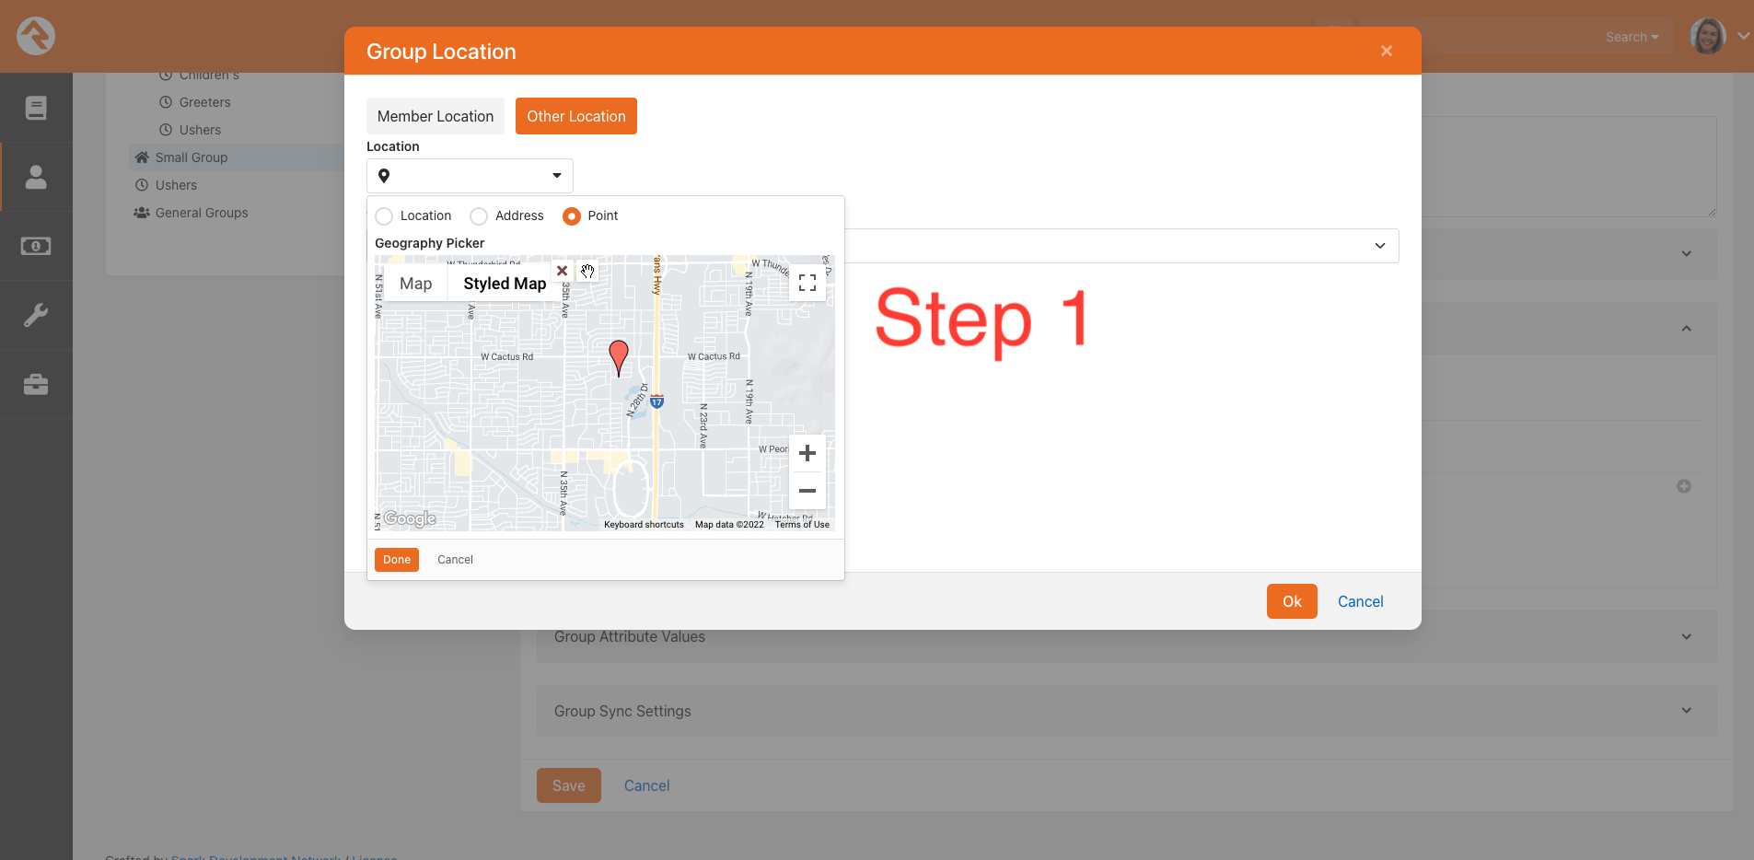Click the Rock logo in top-left corner
Viewport: 1754px width, 860px height.
point(36,36)
